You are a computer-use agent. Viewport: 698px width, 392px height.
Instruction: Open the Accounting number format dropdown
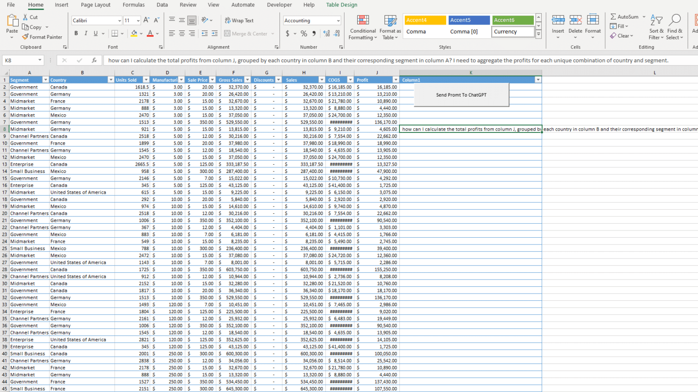pos(337,20)
